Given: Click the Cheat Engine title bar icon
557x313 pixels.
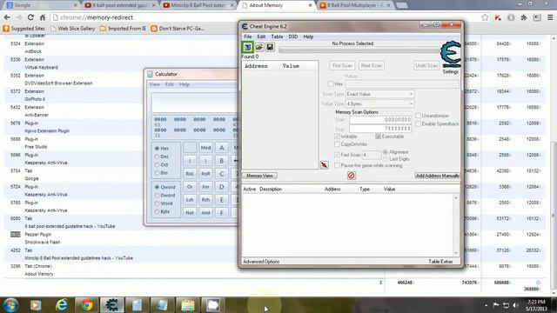Looking at the screenshot, I should click(245, 26).
